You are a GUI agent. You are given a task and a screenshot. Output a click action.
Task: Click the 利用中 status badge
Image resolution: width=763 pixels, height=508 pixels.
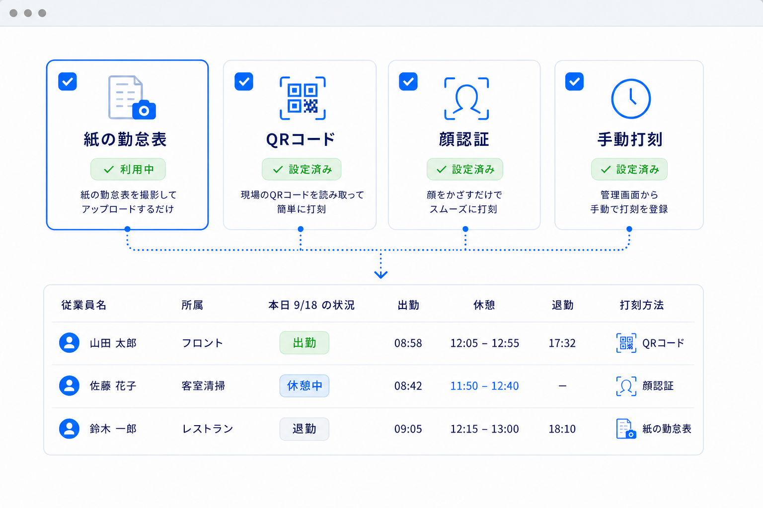pos(128,169)
